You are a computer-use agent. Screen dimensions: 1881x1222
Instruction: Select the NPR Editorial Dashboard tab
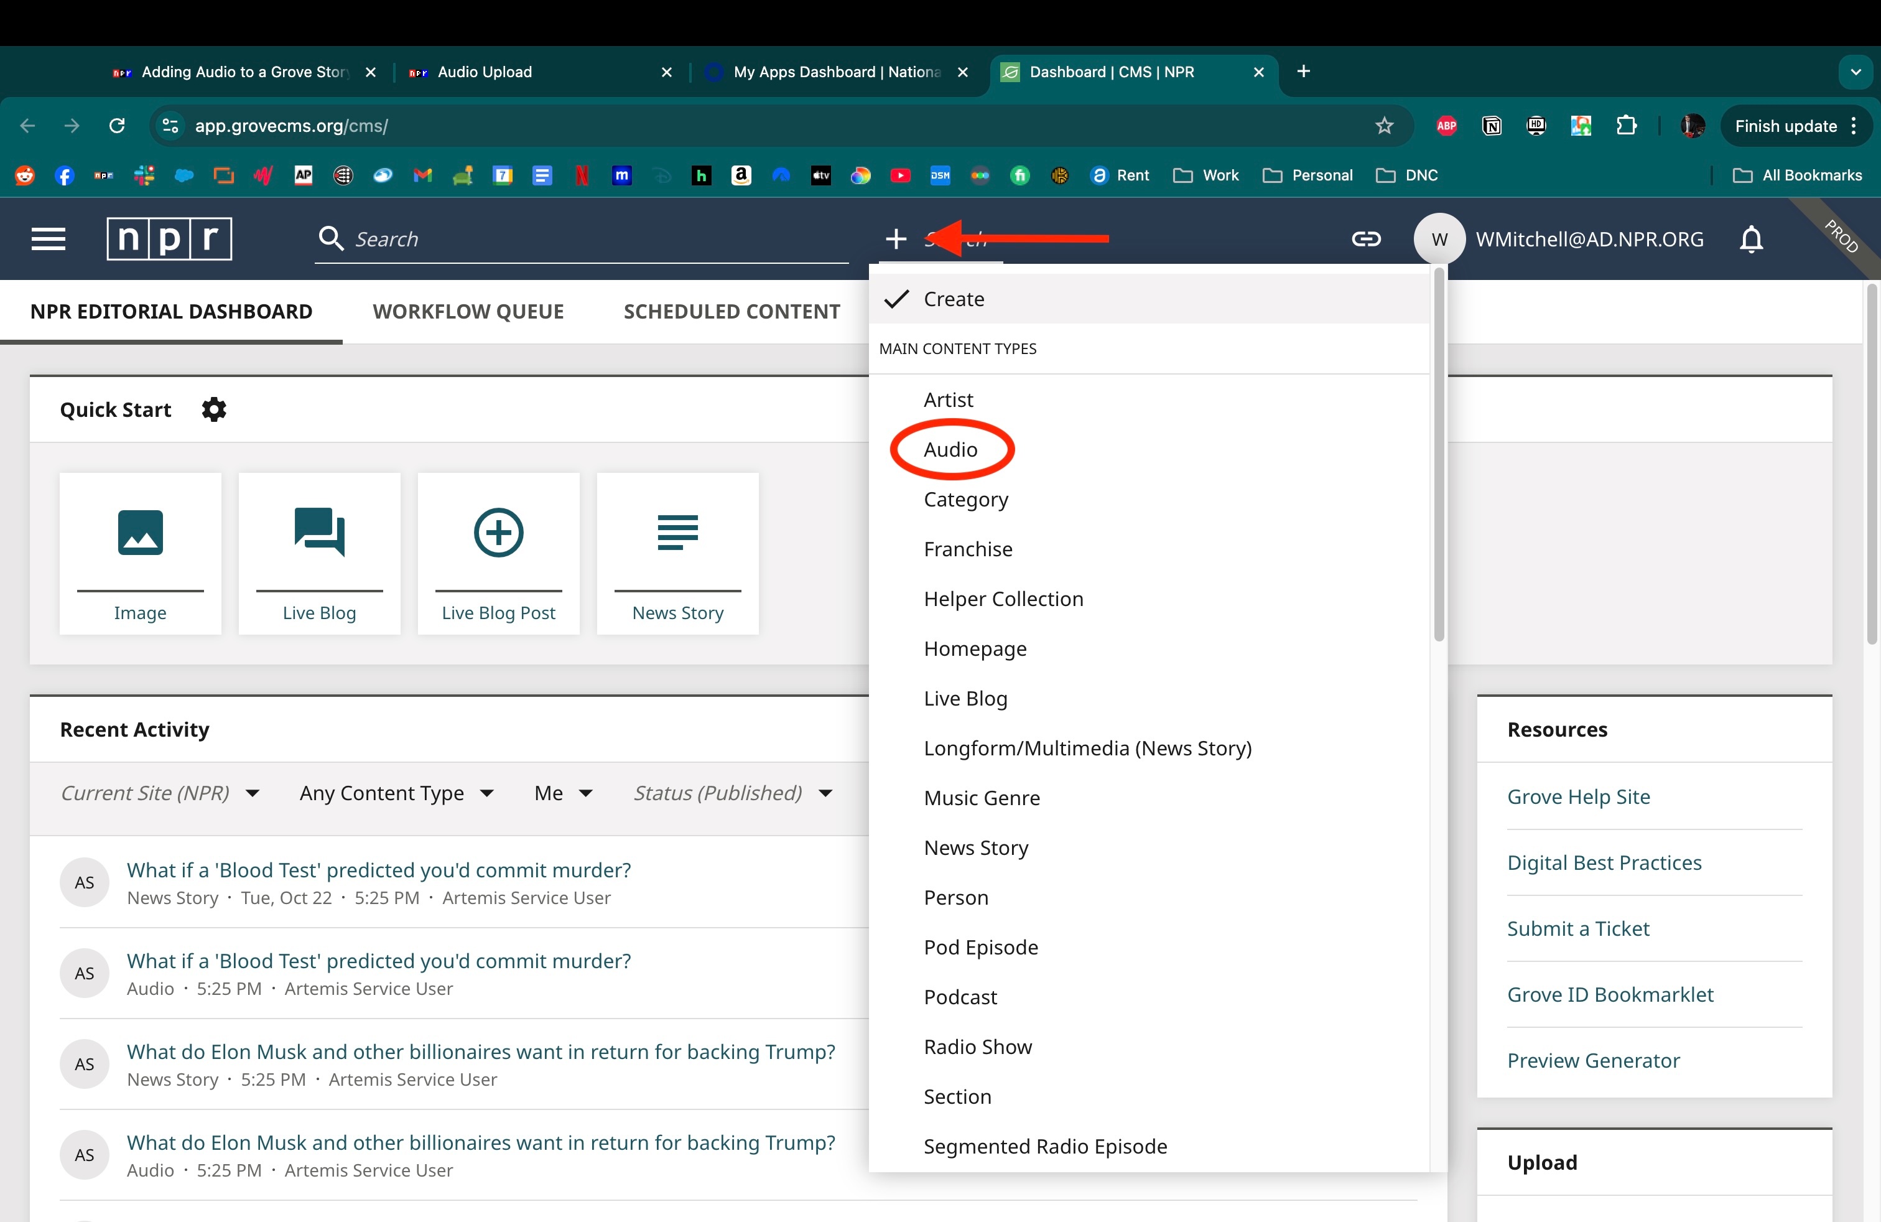click(172, 312)
